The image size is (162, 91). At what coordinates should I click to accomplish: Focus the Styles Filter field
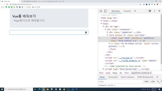click(x=120, y=81)
